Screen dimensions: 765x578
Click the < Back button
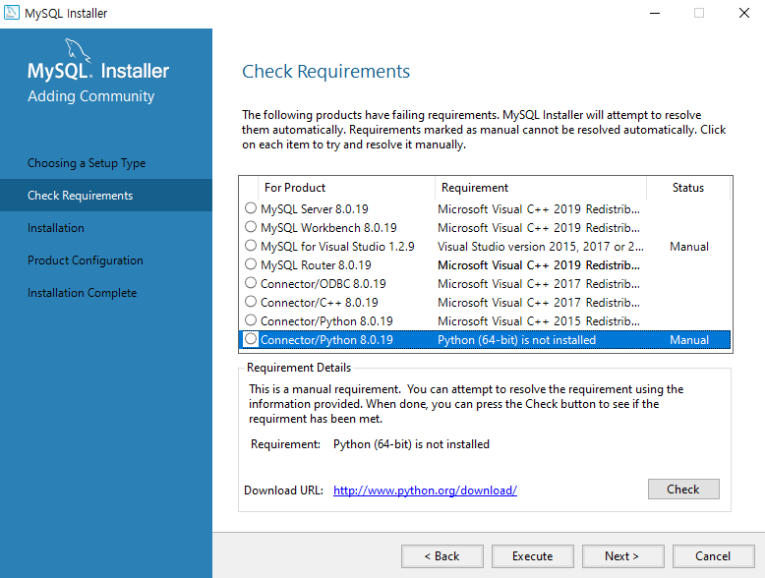click(442, 556)
